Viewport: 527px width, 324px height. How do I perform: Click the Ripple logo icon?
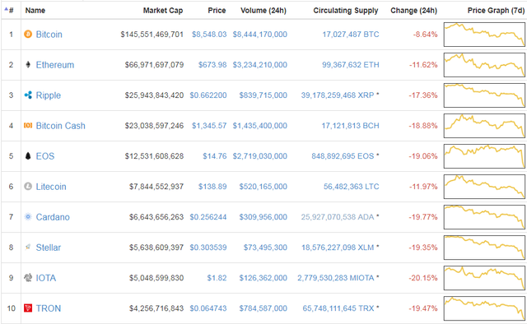[x=28, y=95]
